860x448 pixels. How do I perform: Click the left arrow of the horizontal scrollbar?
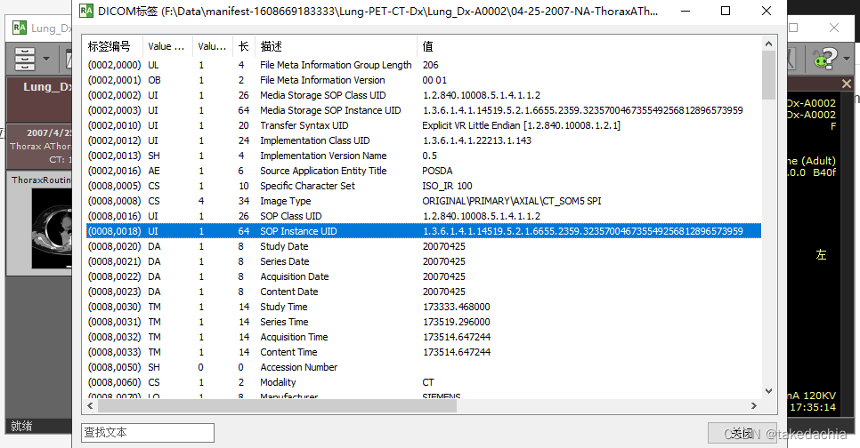90,406
